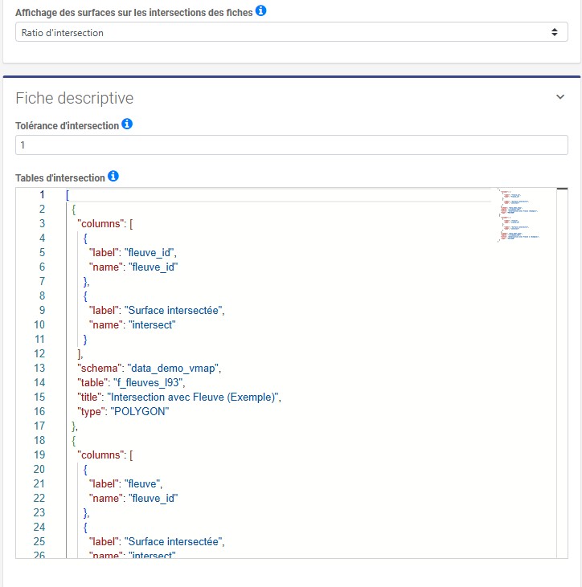Click opening brace on line 18

click(73, 441)
